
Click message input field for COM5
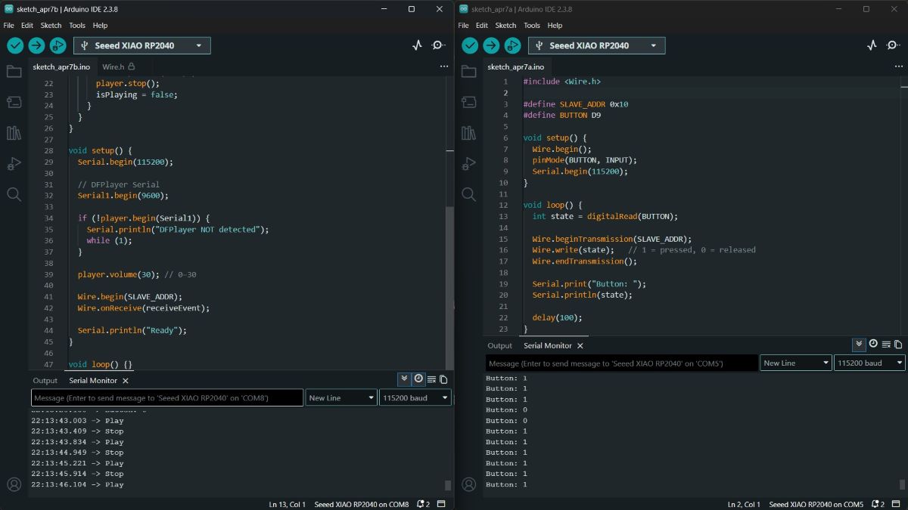point(620,363)
